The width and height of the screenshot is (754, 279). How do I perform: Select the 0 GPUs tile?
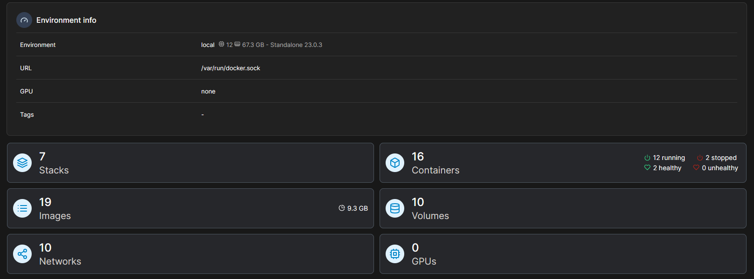point(563,254)
